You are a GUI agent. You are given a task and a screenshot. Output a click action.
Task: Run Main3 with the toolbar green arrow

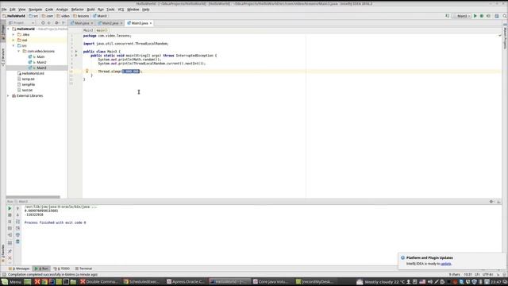[x=475, y=16]
